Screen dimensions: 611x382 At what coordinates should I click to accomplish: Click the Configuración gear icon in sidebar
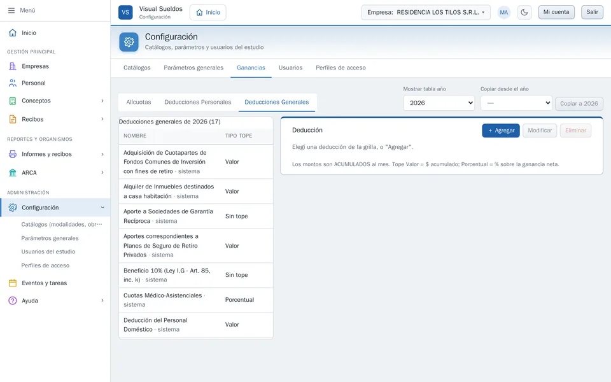click(x=13, y=208)
